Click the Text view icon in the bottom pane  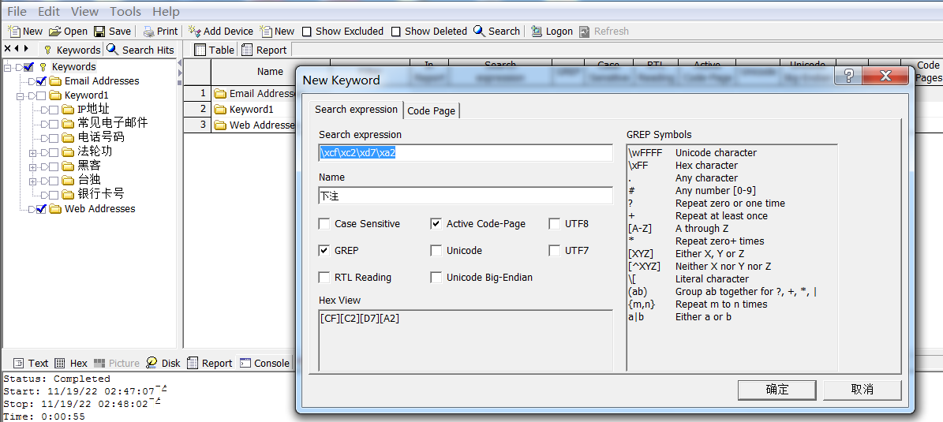click(x=19, y=363)
